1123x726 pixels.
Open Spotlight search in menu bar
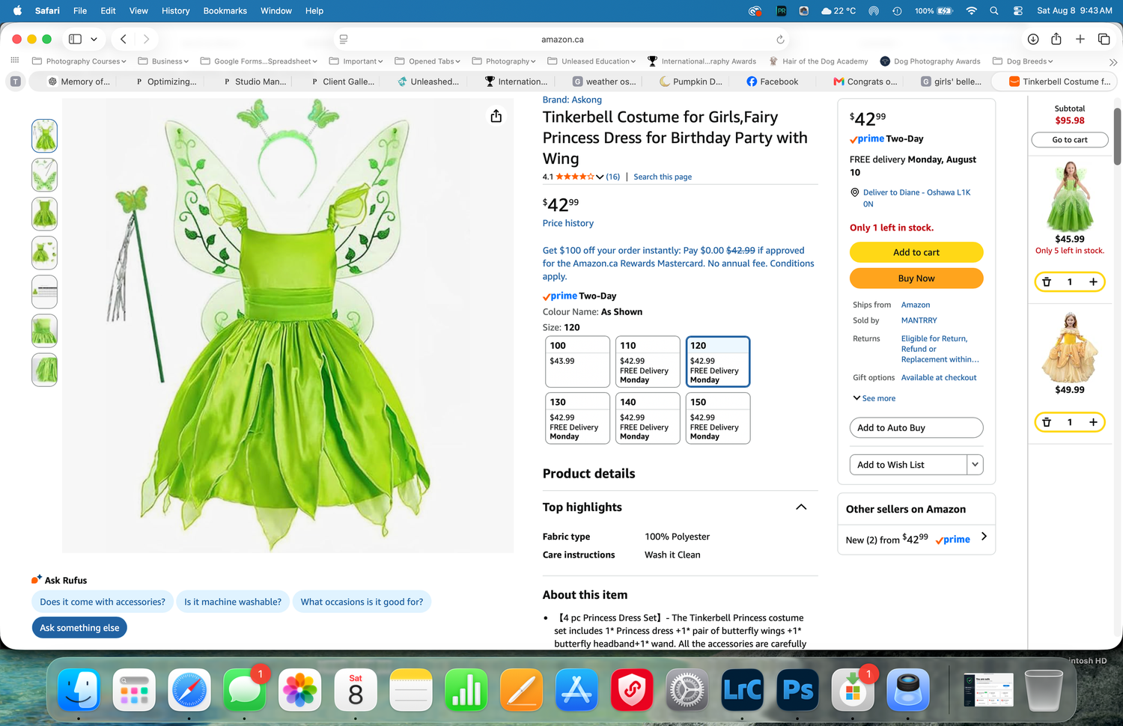coord(994,10)
